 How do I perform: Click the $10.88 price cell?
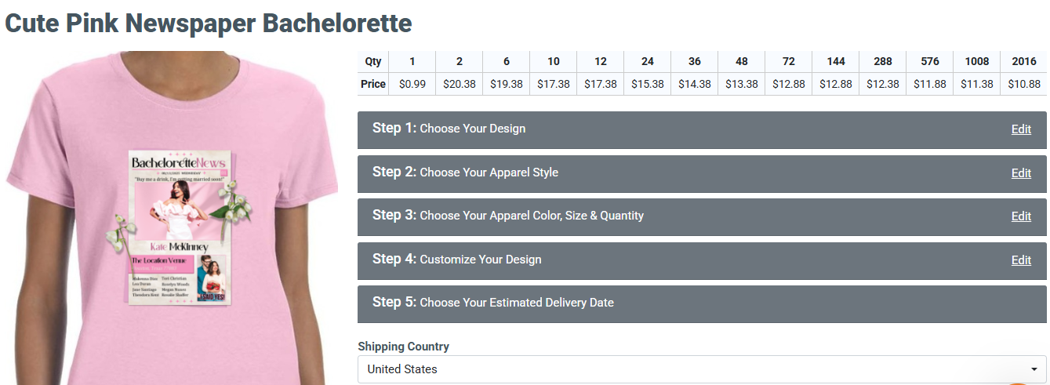click(x=1024, y=84)
